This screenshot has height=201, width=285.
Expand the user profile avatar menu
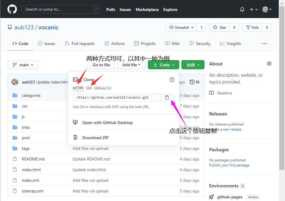click(x=267, y=9)
